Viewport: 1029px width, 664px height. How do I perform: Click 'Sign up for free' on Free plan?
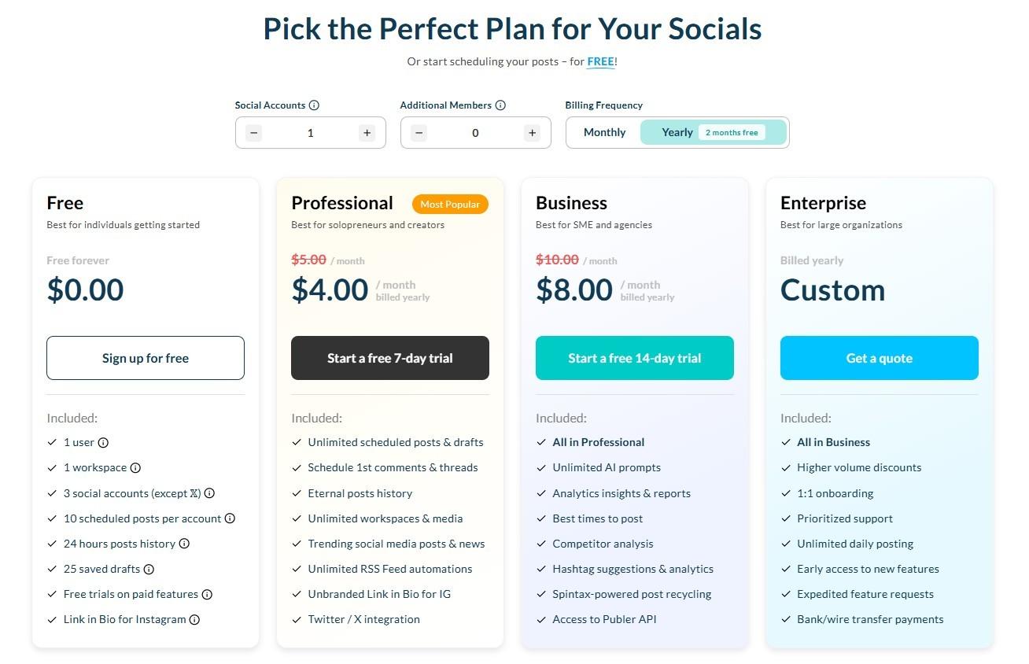click(x=145, y=357)
